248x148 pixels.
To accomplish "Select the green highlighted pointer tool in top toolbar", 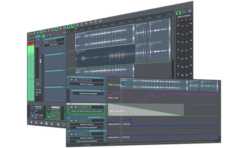I will coord(41,32).
